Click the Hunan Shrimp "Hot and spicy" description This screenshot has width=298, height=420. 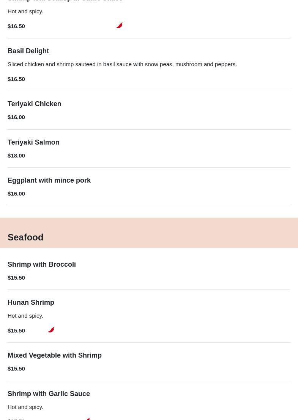[x=25, y=315]
